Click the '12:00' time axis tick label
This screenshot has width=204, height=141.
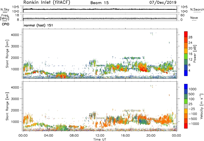[100, 136]
